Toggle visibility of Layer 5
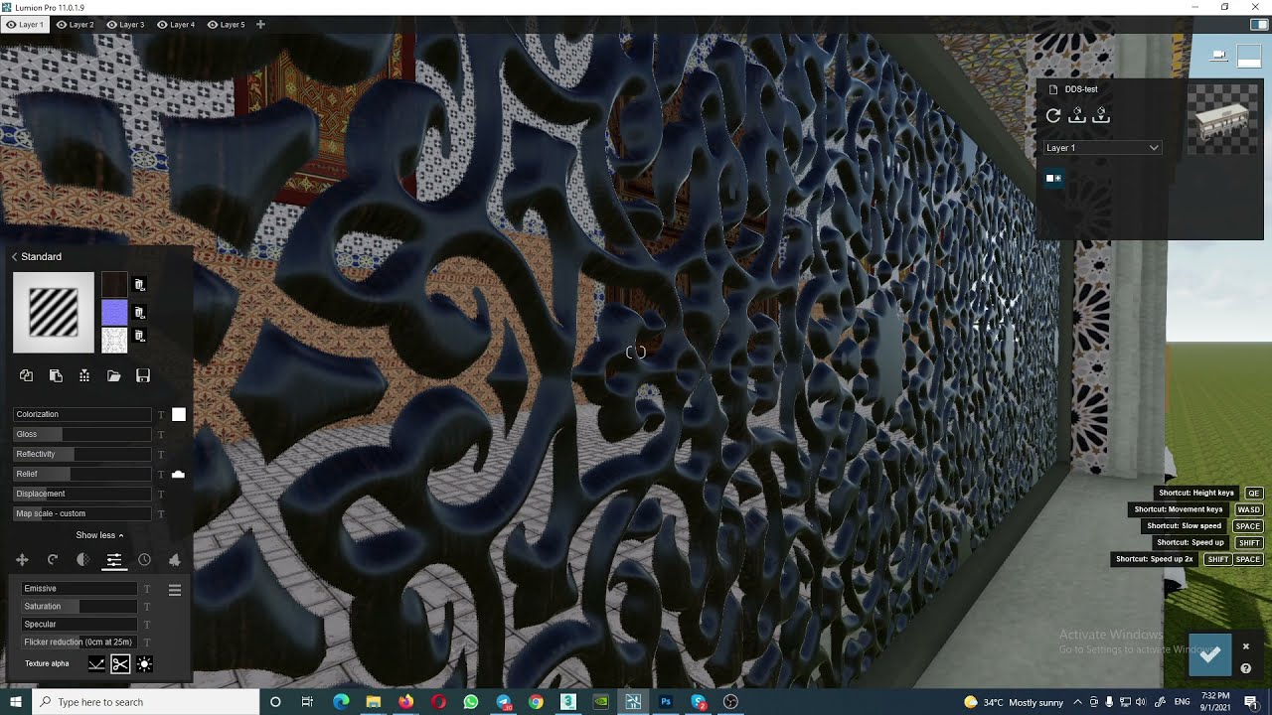 (212, 25)
